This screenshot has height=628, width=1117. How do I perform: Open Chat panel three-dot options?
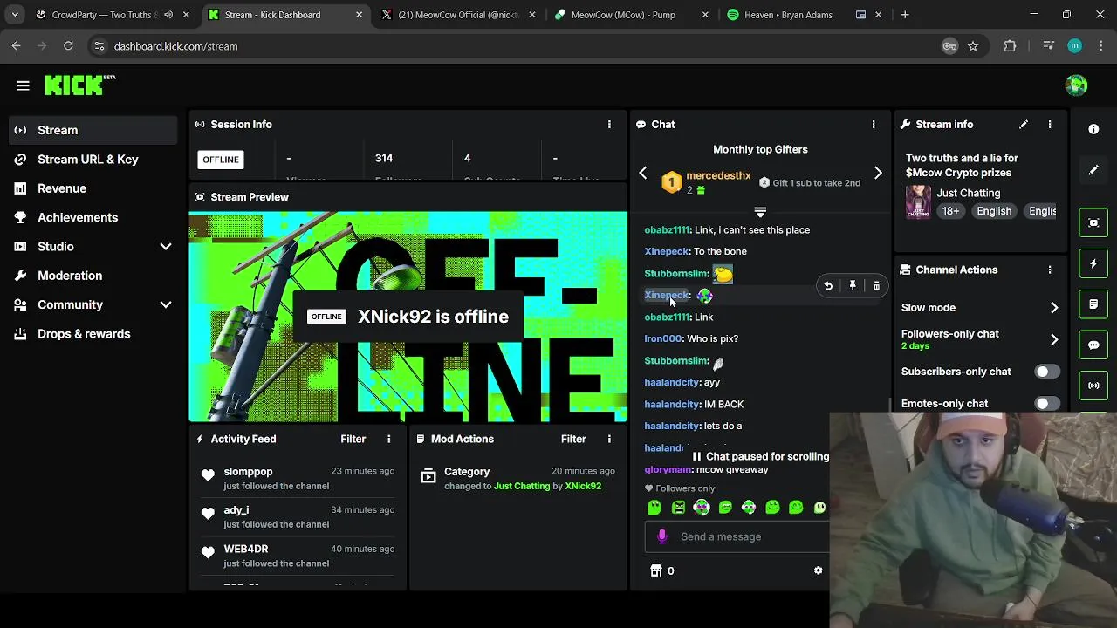[873, 125]
